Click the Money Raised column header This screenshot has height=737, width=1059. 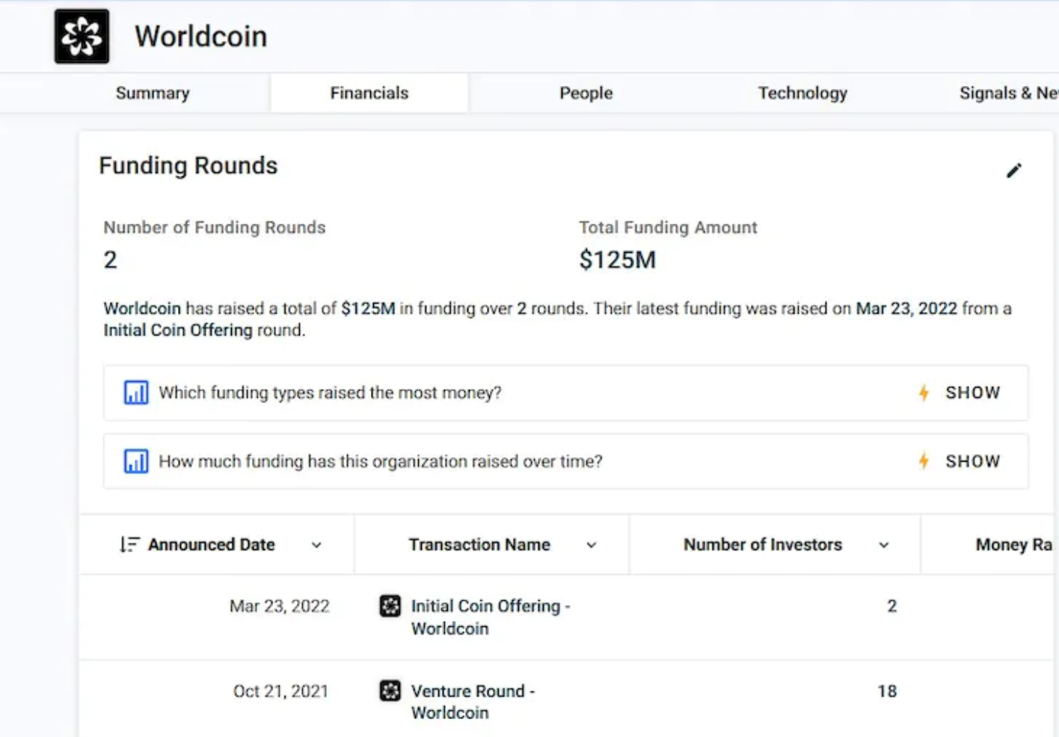click(1013, 545)
